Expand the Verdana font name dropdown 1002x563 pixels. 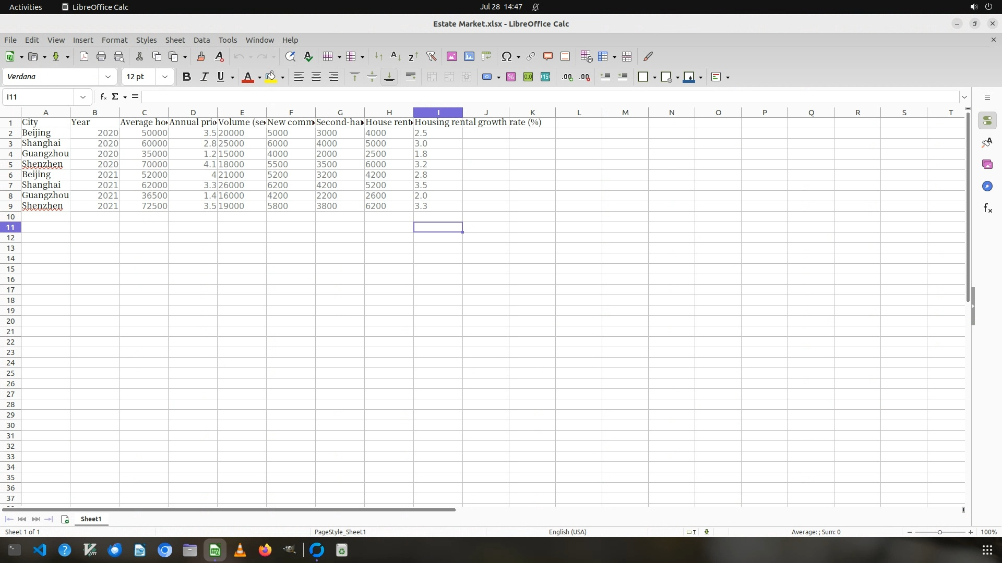108,77
